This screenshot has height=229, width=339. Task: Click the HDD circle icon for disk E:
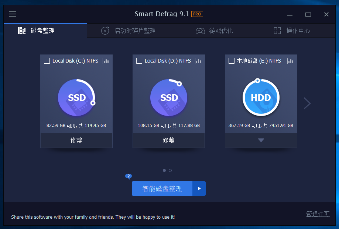click(261, 98)
